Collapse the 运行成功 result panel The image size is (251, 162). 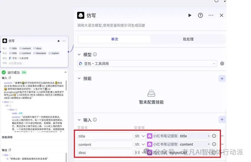tap(65, 73)
